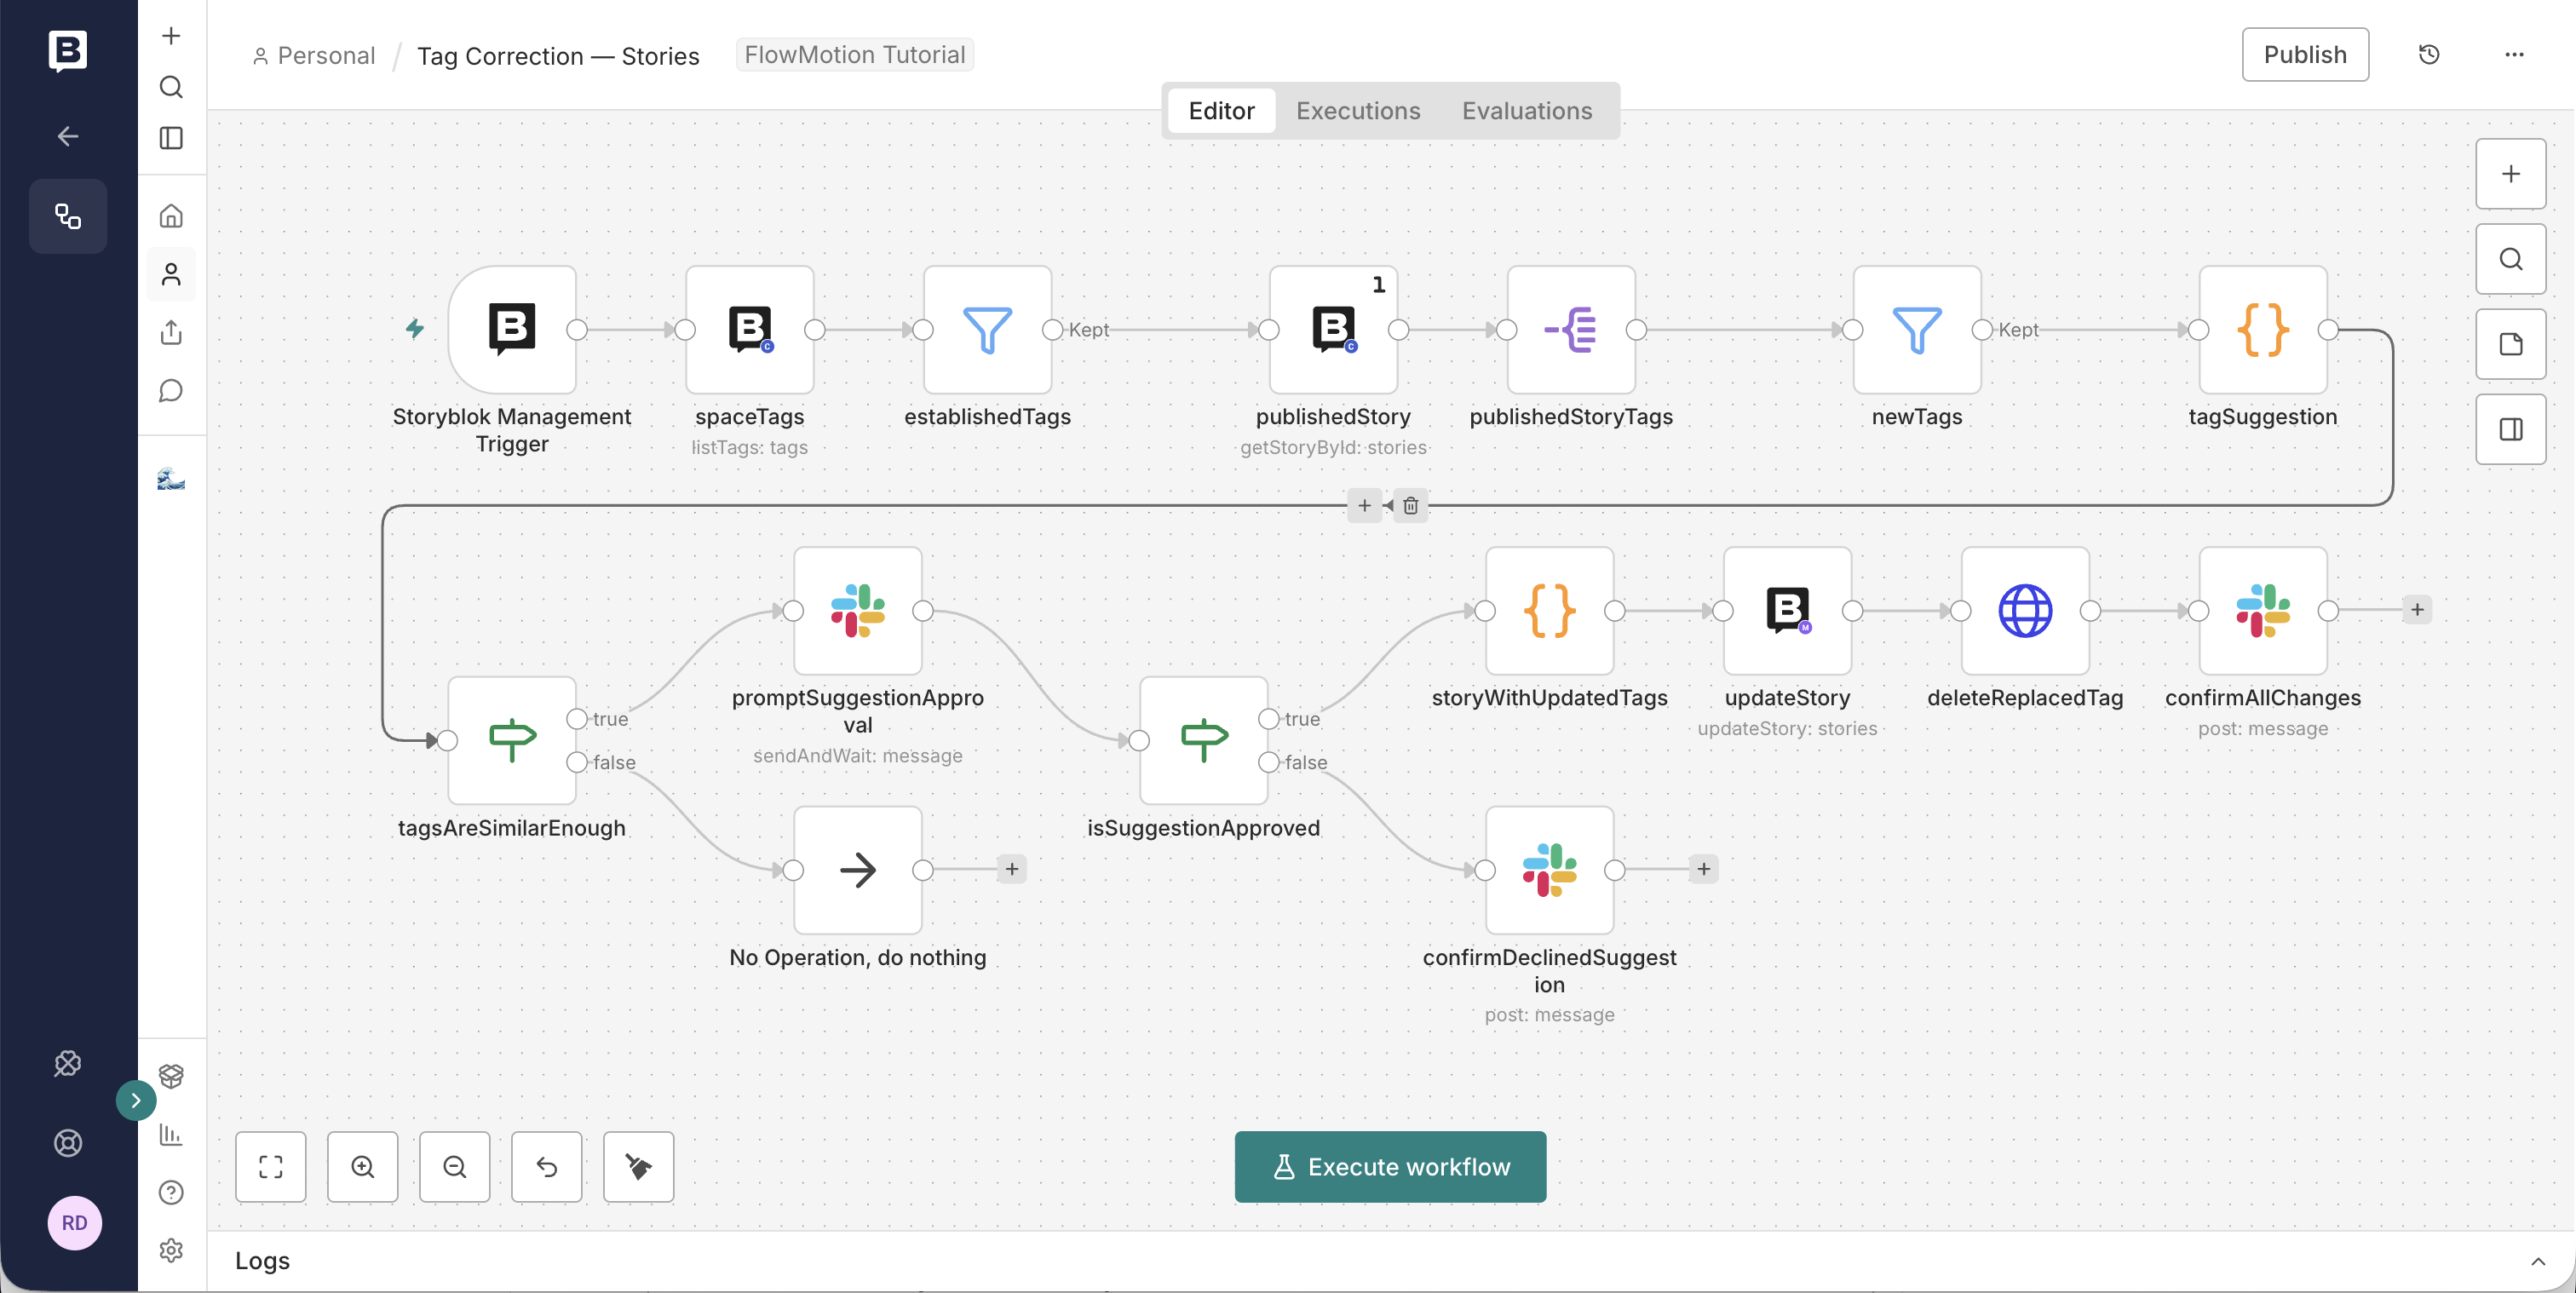Open the Personal space icon

(171, 274)
